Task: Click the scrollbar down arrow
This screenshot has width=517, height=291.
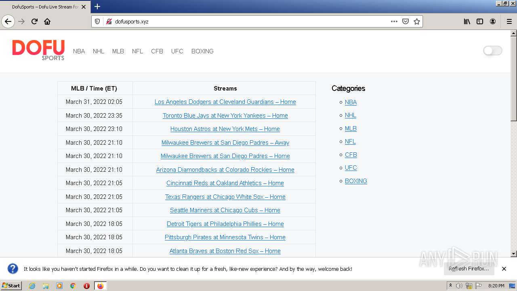Action: pyautogui.click(x=514, y=254)
